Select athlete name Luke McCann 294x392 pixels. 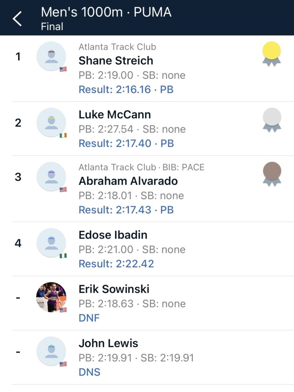115,115
